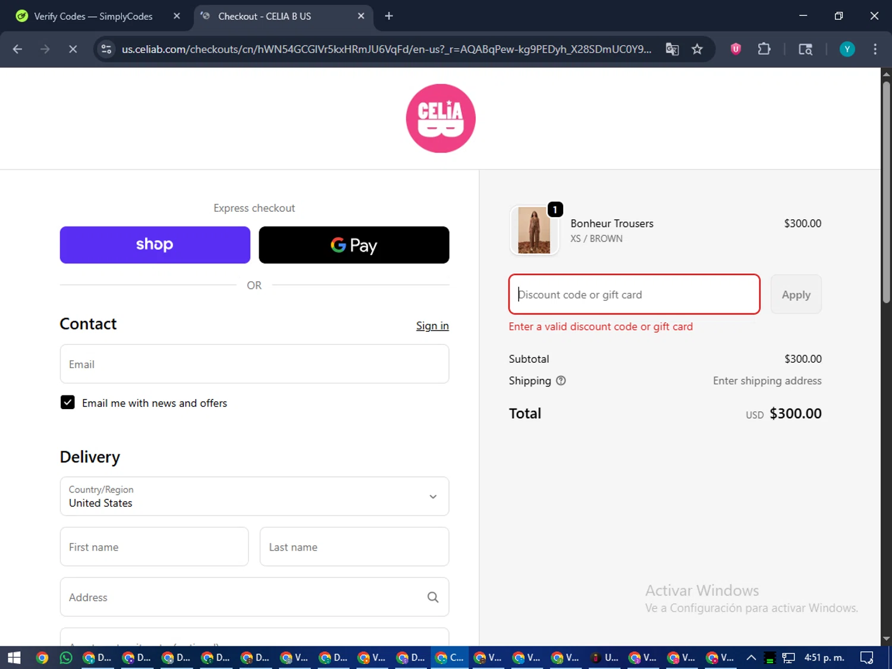Image resolution: width=892 pixels, height=669 pixels.
Task: Click the Discount code or gift card field
Action: pyautogui.click(x=635, y=294)
